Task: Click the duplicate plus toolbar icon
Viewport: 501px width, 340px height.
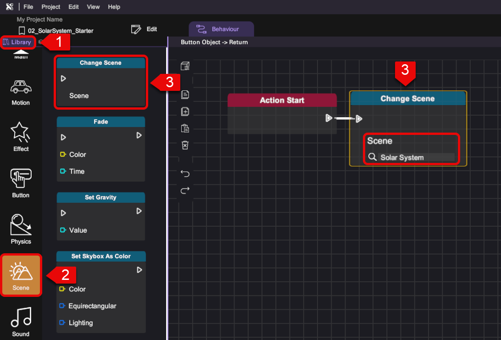Action: (185, 111)
